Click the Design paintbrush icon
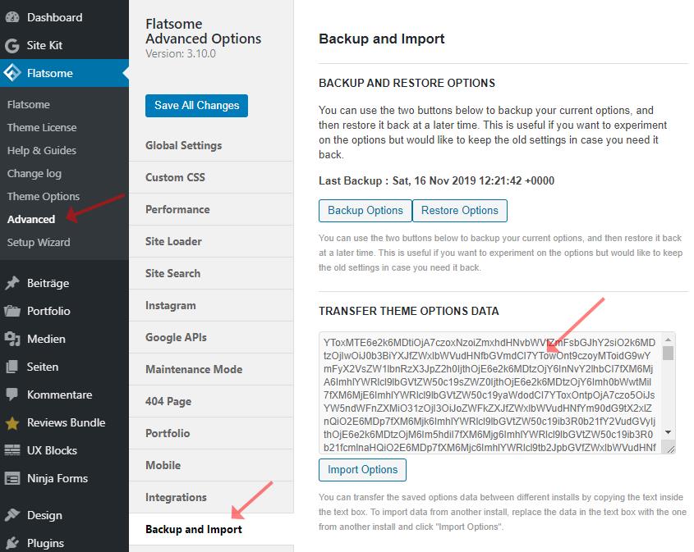Screen dimensions: 694x552 point(12,515)
